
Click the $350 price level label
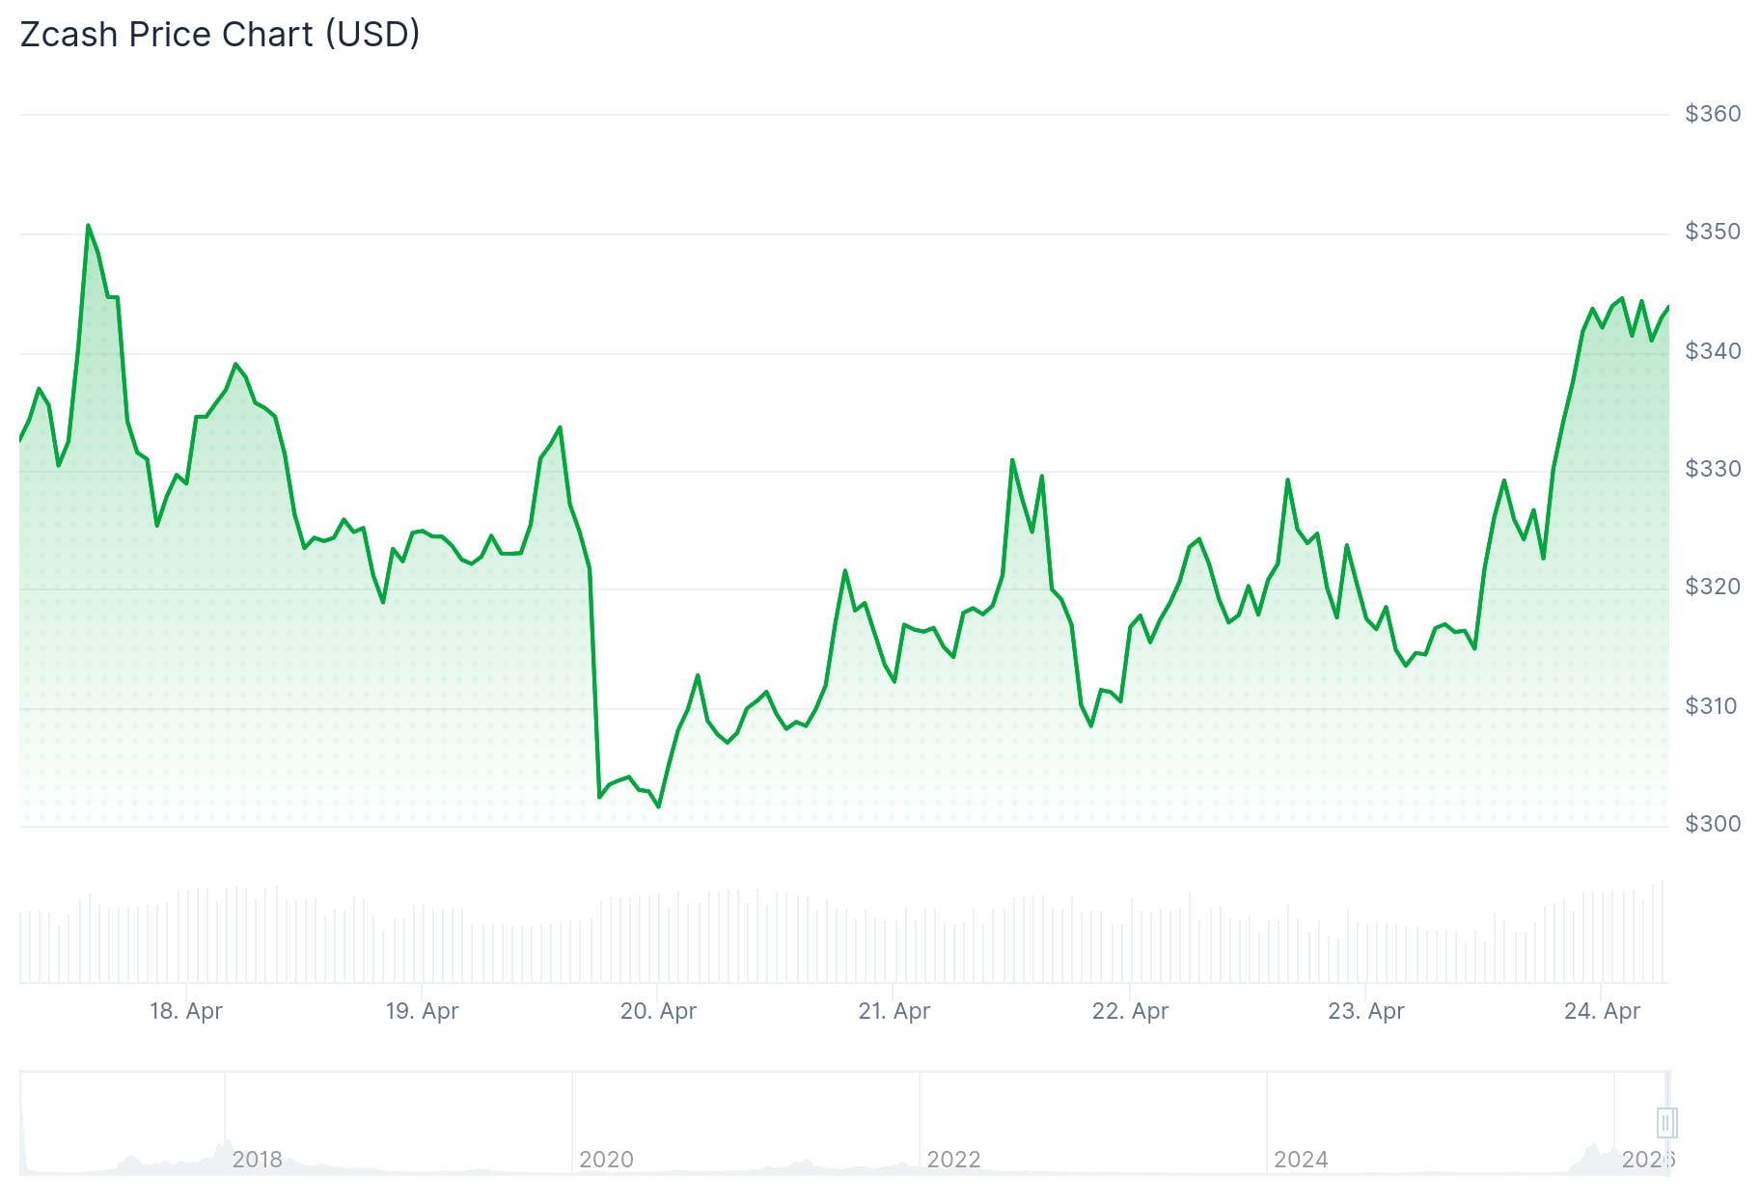pos(1715,230)
